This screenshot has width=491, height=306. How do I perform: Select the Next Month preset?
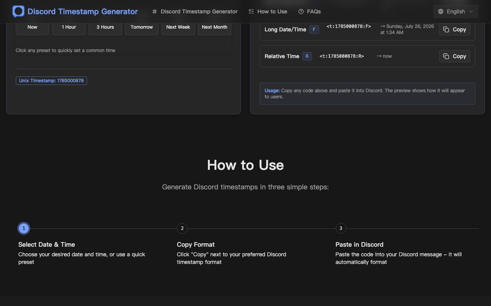pyautogui.click(x=214, y=27)
